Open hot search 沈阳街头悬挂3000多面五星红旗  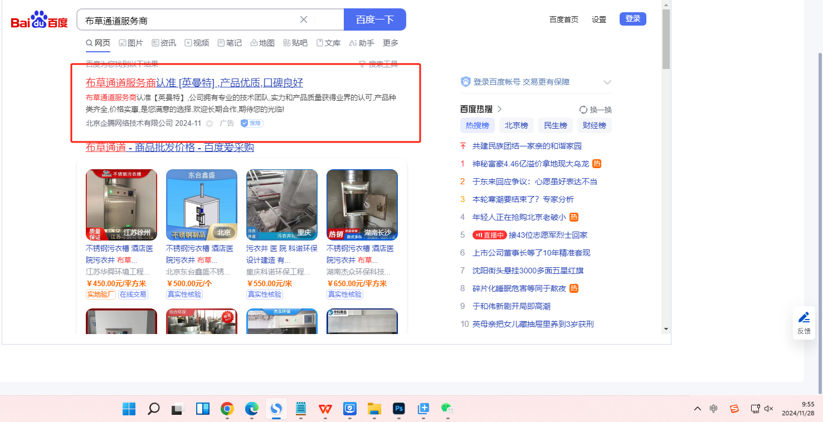point(528,271)
